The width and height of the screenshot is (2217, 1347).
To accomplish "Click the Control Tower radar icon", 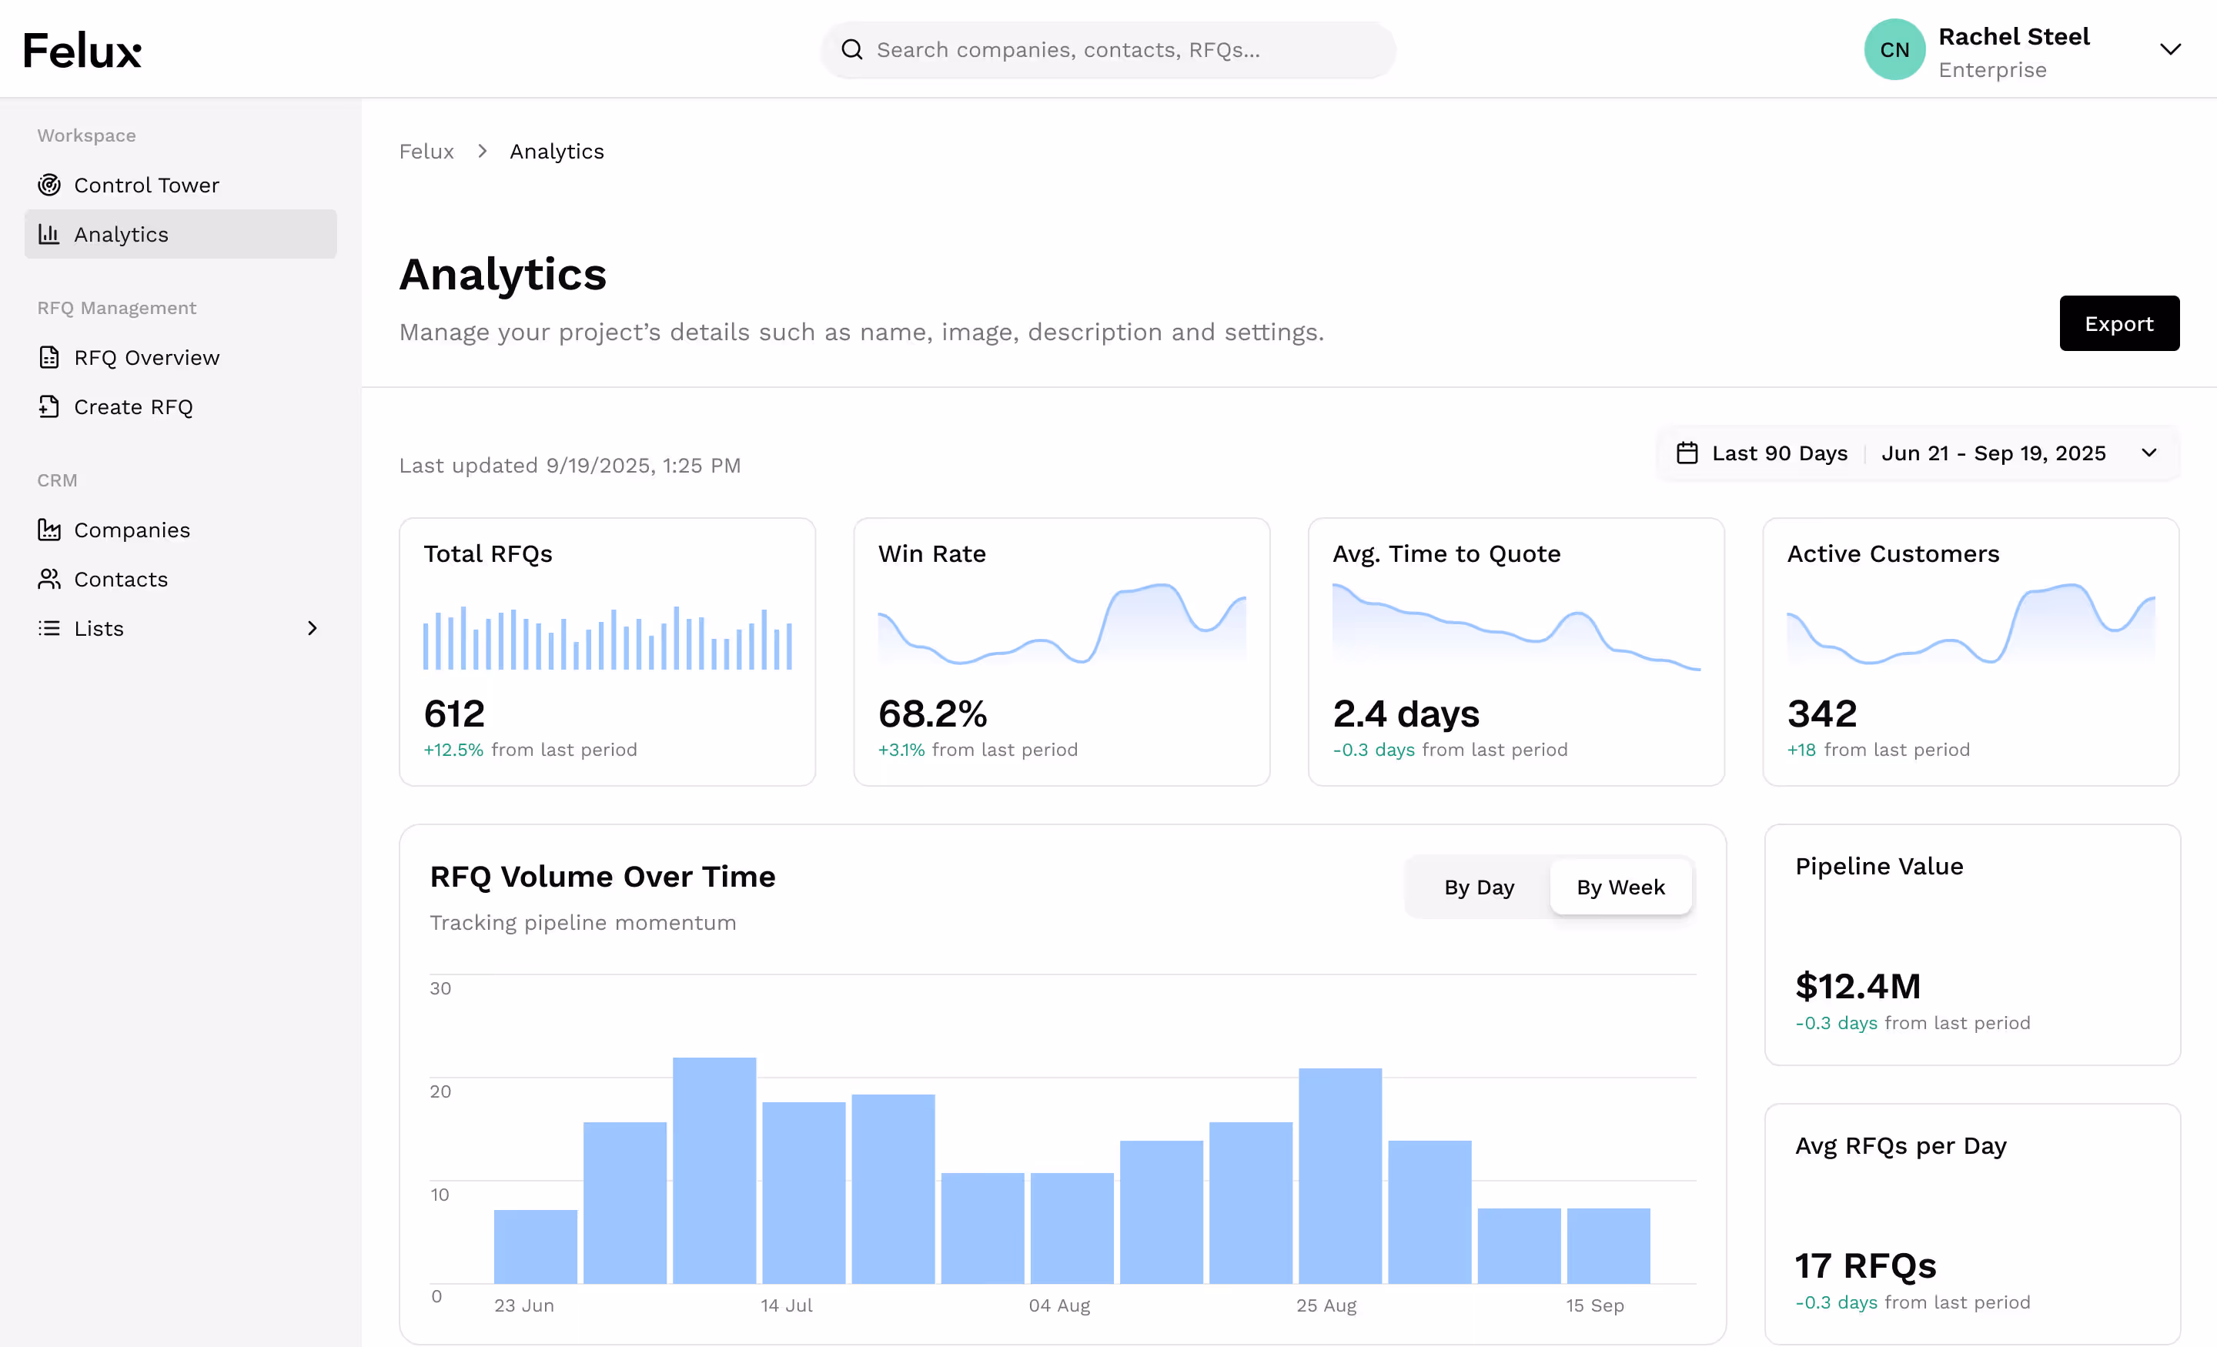I will [48, 186].
